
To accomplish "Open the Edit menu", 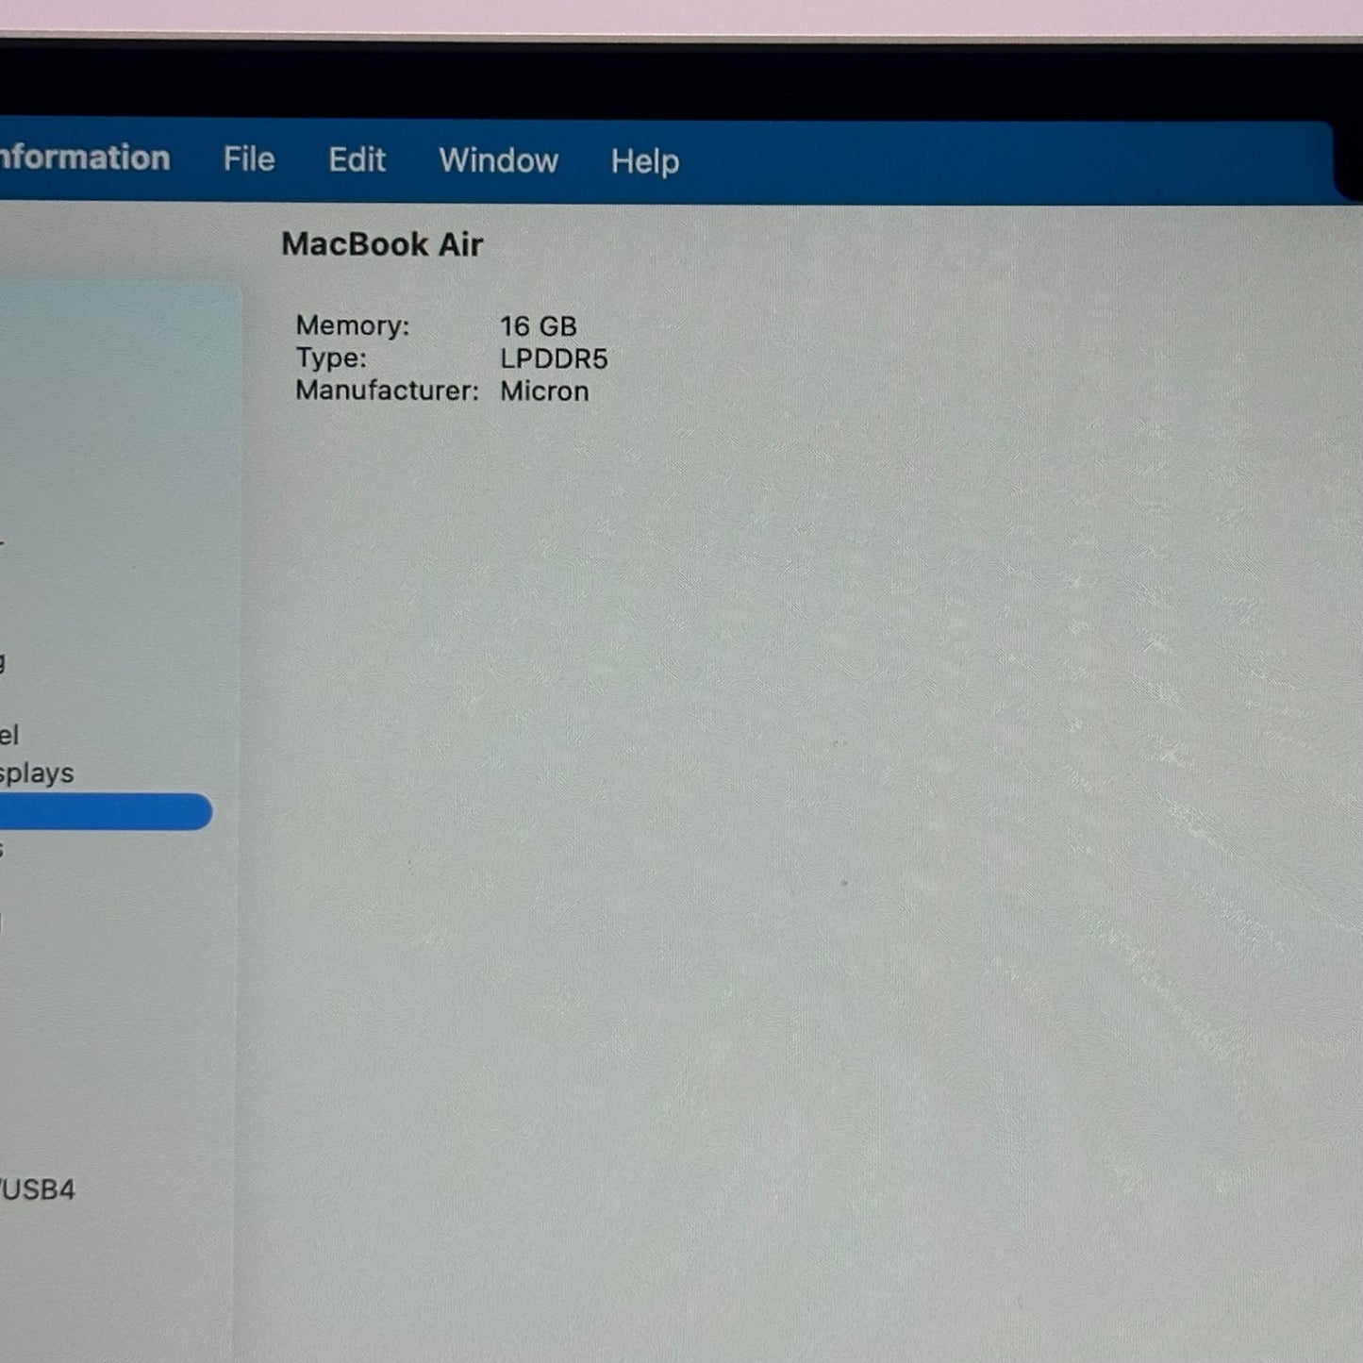I will click(357, 160).
